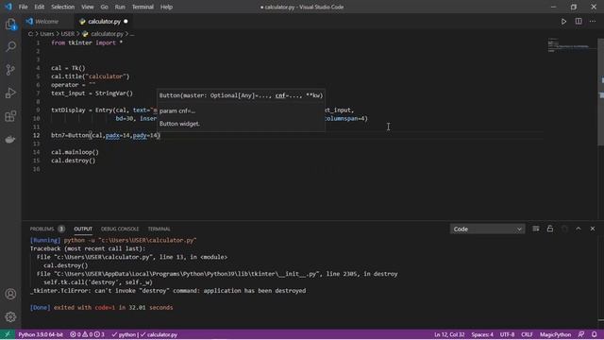Viewport: 604px width, 340px height.
Task: Open the Go menu
Action: pyautogui.click(x=105, y=7)
